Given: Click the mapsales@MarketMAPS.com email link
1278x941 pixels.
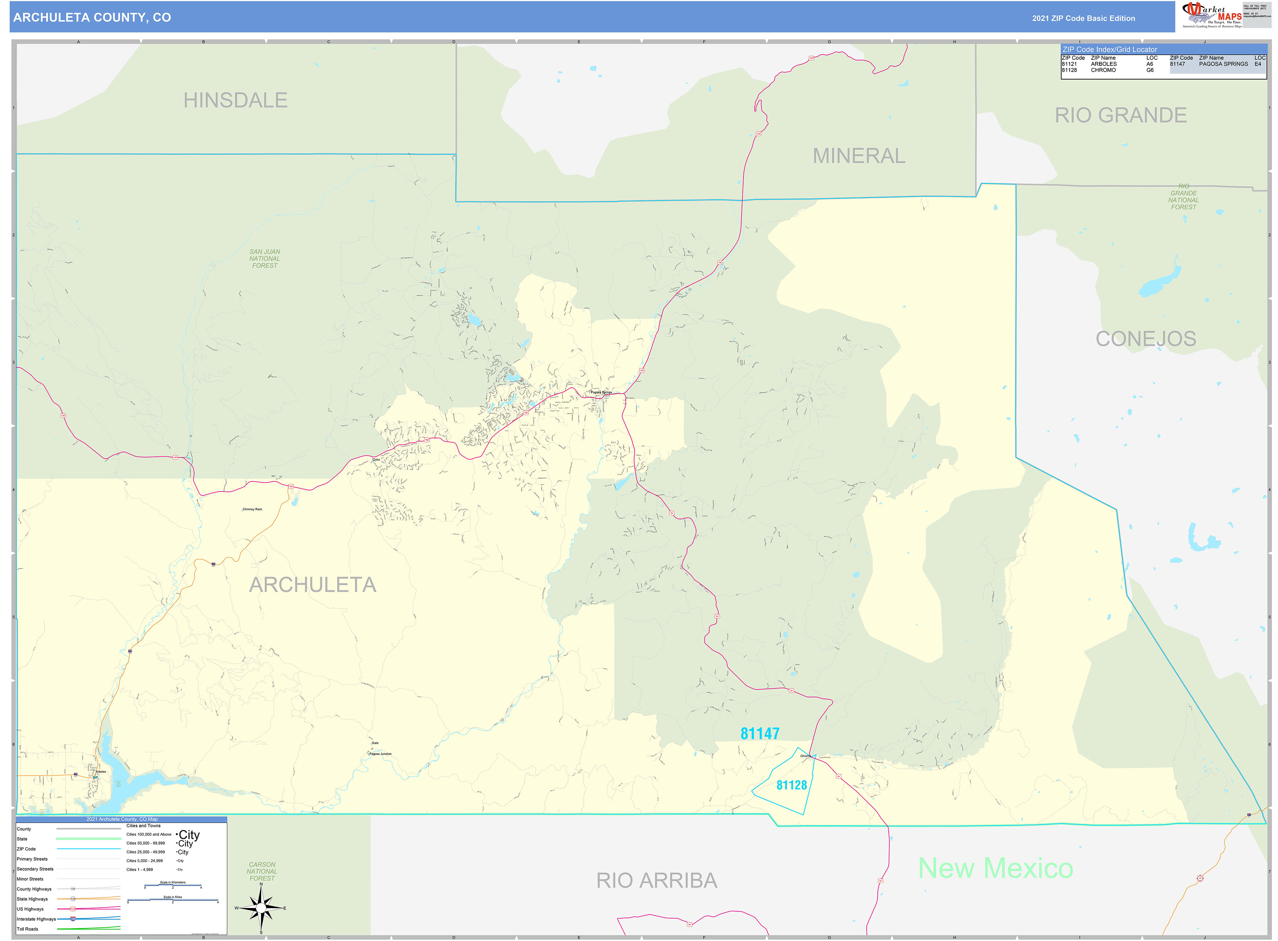Looking at the screenshot, I should (1257, 16).
